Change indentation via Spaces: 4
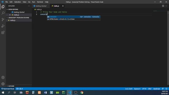The width and height of the screenshot is (169, 95). [137, 89]
